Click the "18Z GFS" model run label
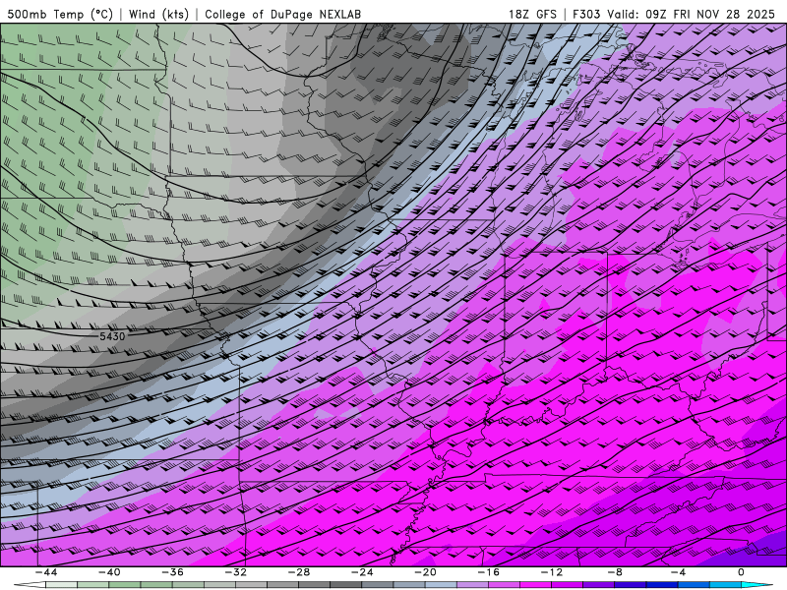 coord(532,14)
